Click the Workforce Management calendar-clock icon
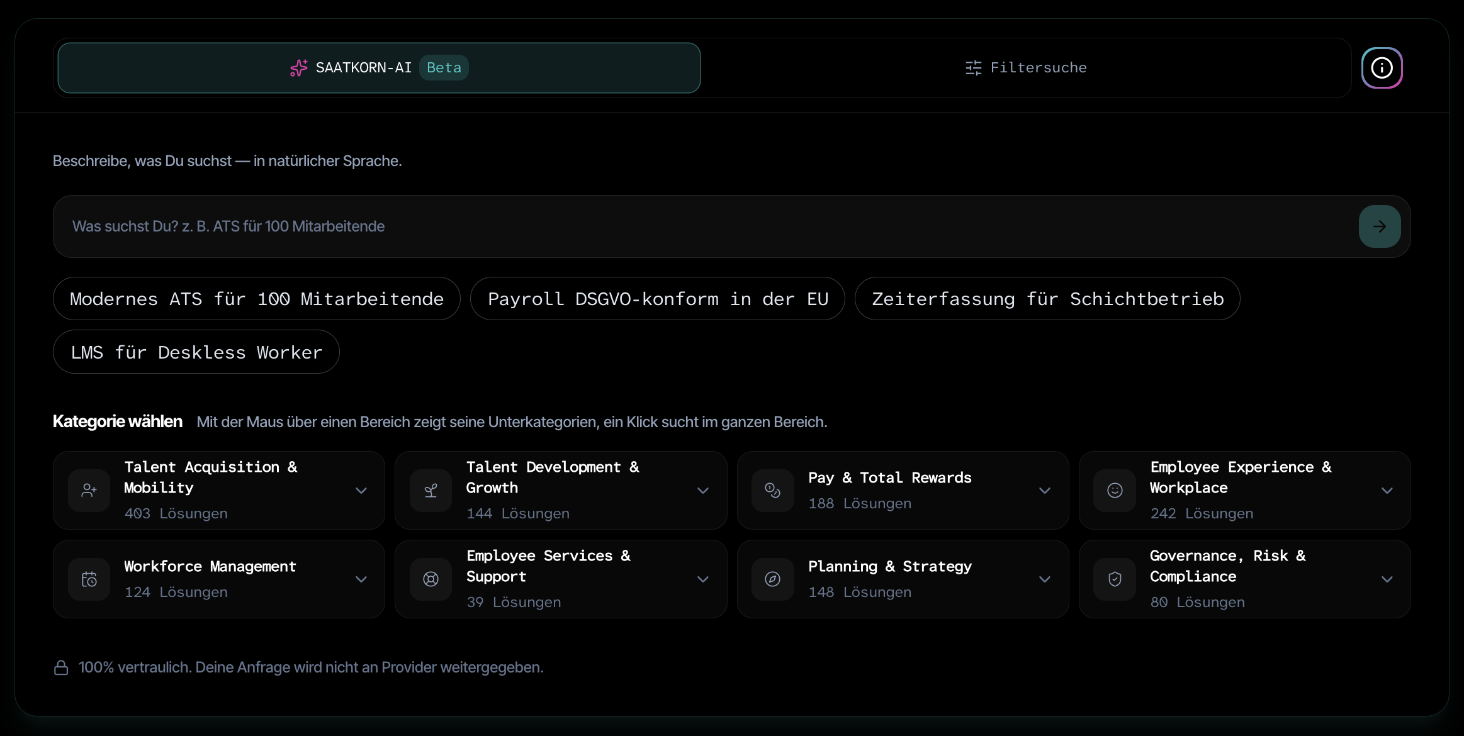The height and width of the screenshot is (736, 1464). (x=89, y=579)
